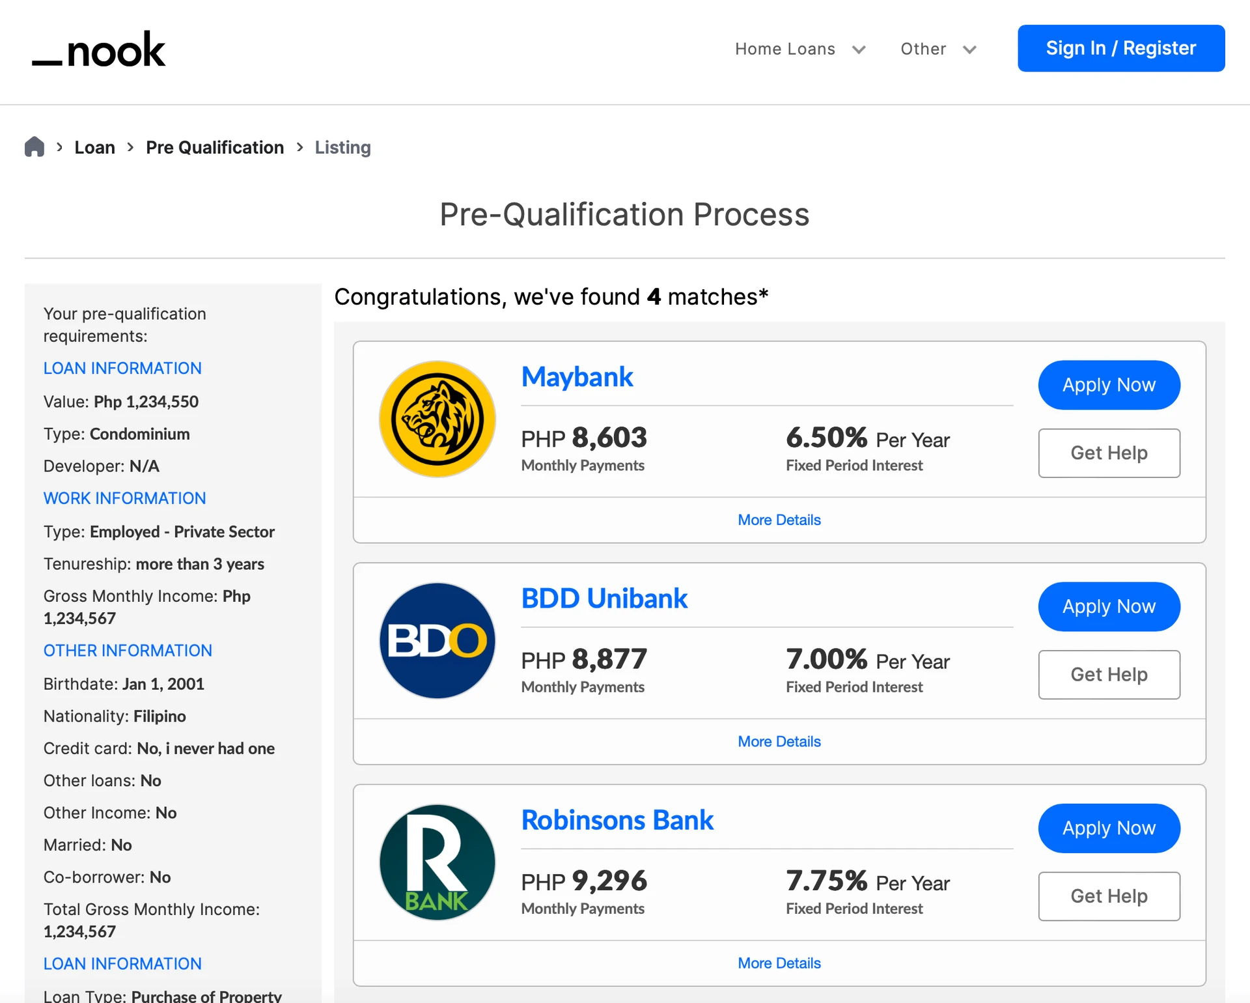Apply now for Maybank loan
The image size is (1250, 1003).
(1110, 385)
